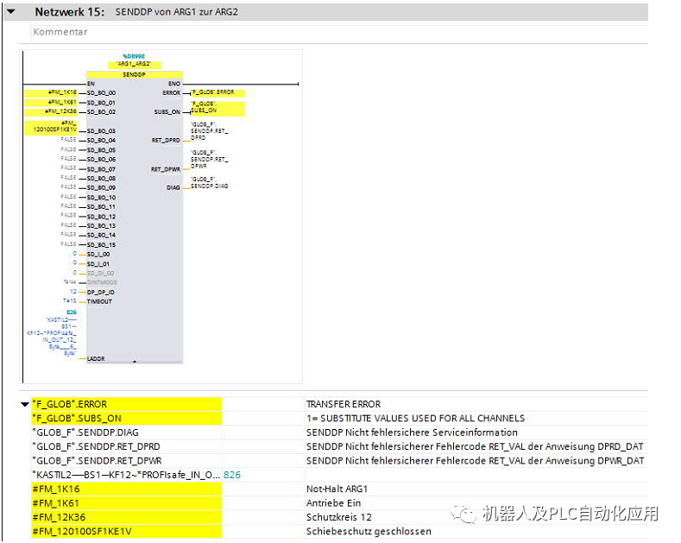Click the SUBS_ON output pin label
This screenshot has height=543, width=681.
167,112
